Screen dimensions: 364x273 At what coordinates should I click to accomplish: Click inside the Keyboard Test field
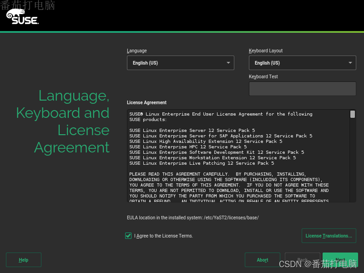click(302, 88)
